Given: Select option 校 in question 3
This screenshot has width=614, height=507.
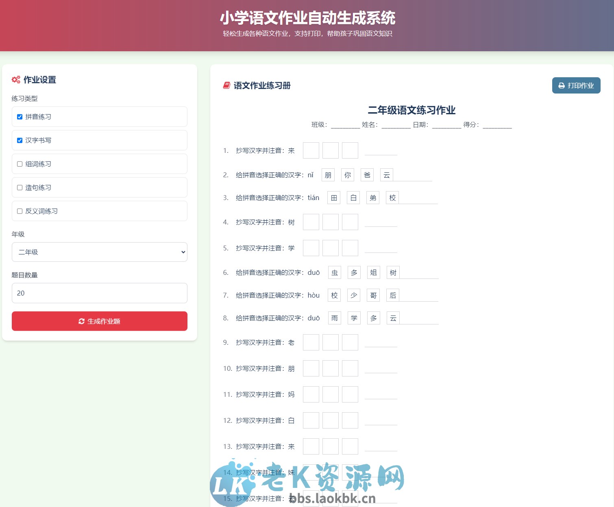Looking at the screenshot, I should [x=392, y=198].
